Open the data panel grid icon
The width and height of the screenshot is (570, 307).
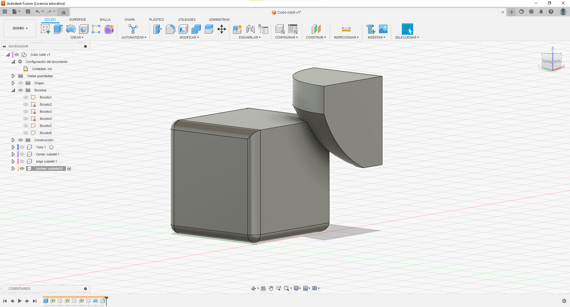point(5,12)
